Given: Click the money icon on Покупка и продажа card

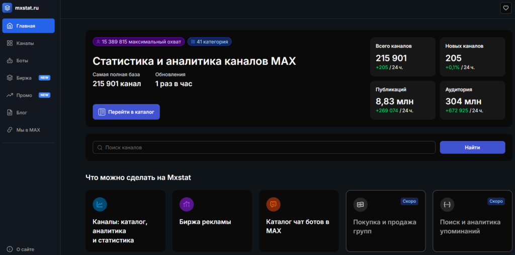Looking at the screenshot, I should (360, 204).
